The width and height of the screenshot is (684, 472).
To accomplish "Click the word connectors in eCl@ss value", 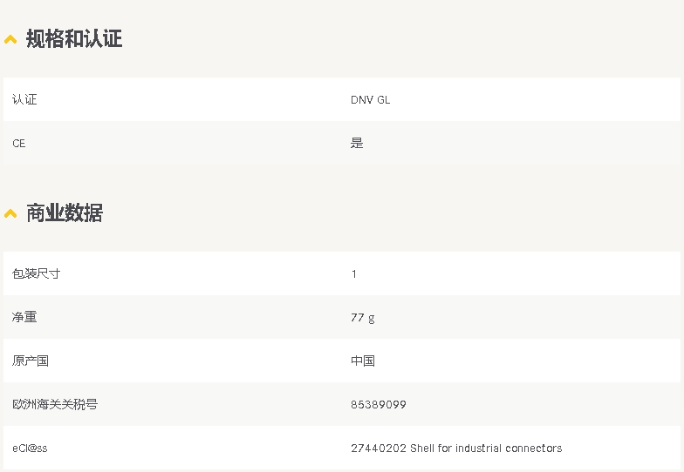I will pyautogui.click(x=534, y=448).
